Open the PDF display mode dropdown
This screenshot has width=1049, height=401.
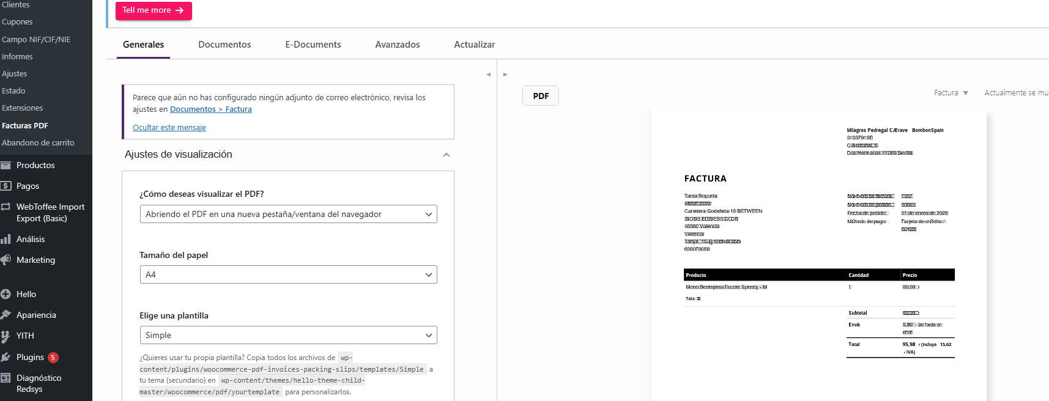click(288, 214)
